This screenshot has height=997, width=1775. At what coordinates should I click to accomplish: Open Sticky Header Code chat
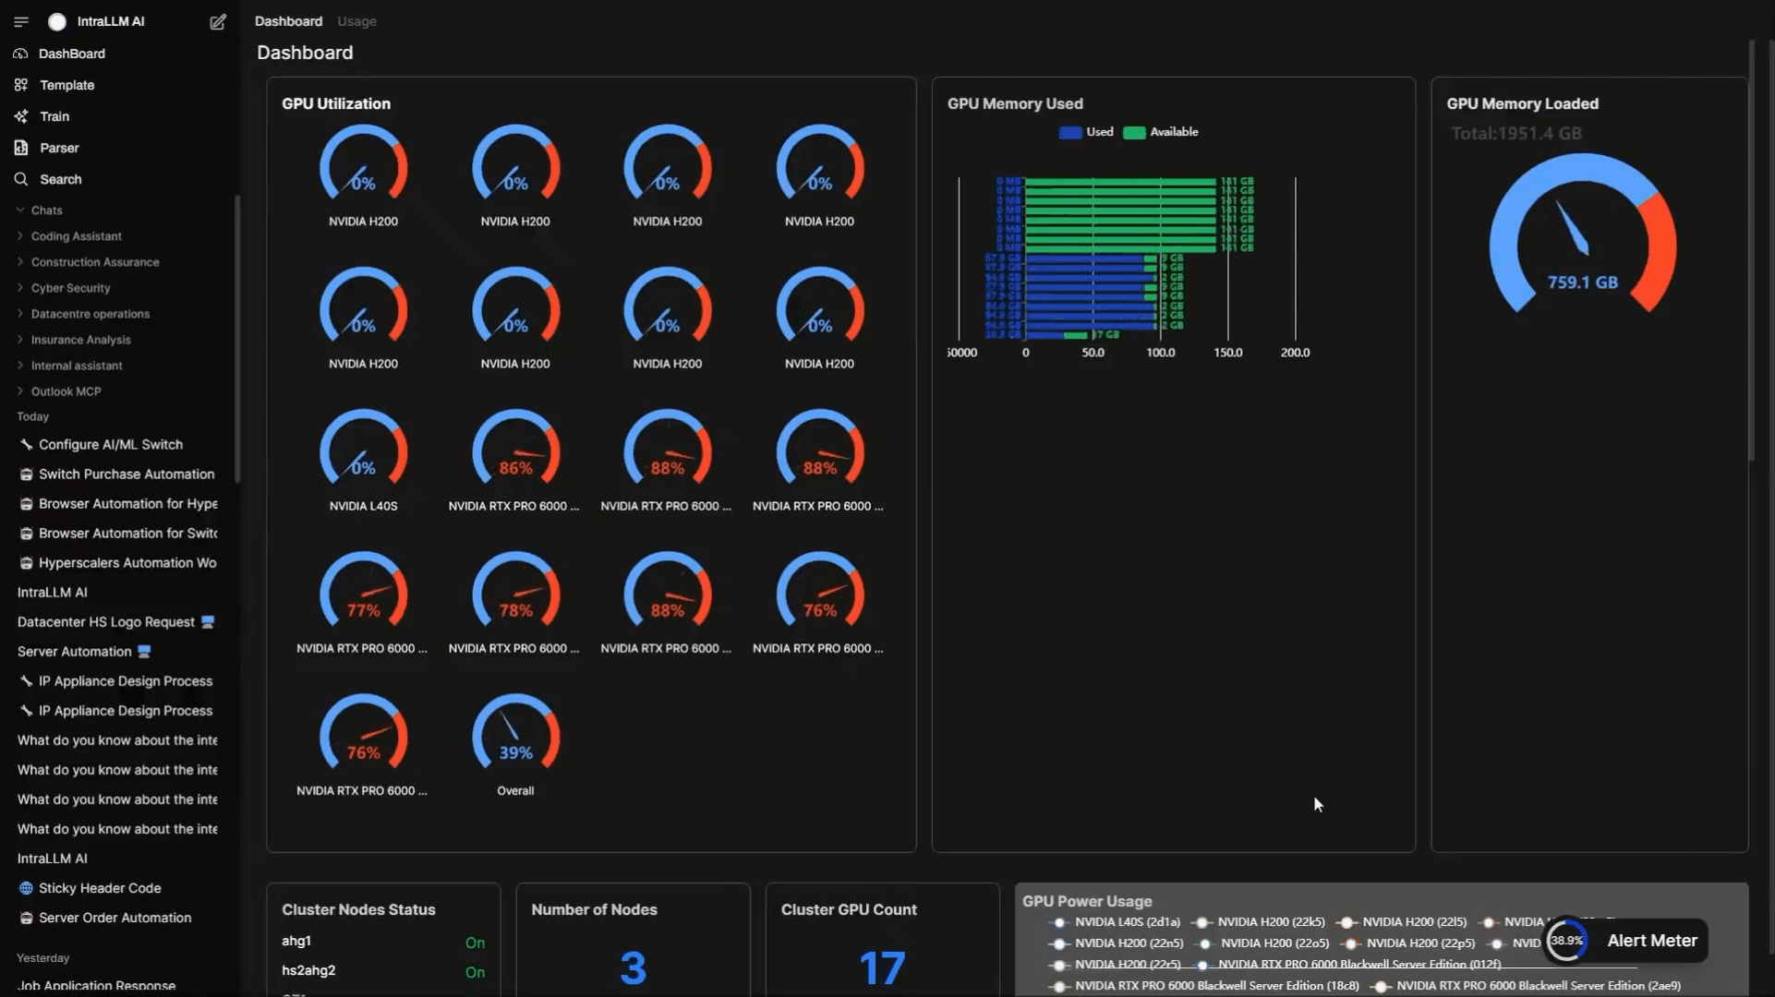[100, 888]
